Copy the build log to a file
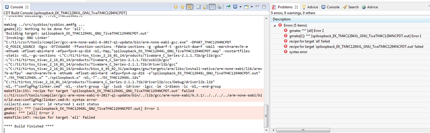This screenshot has height=133, width=430. 199,7
